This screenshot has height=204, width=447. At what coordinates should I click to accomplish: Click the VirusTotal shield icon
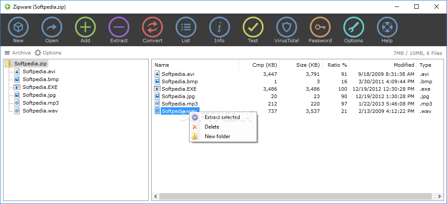[x=287, y=27]
